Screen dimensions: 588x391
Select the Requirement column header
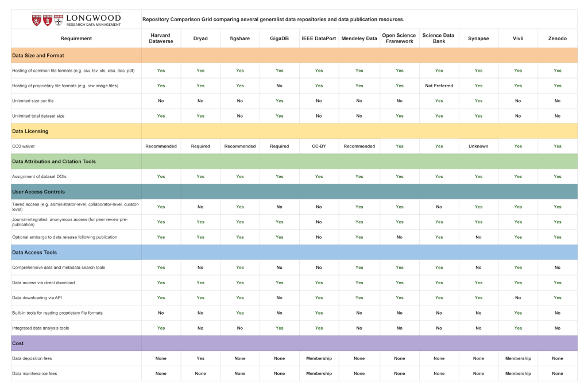[76, 38]
